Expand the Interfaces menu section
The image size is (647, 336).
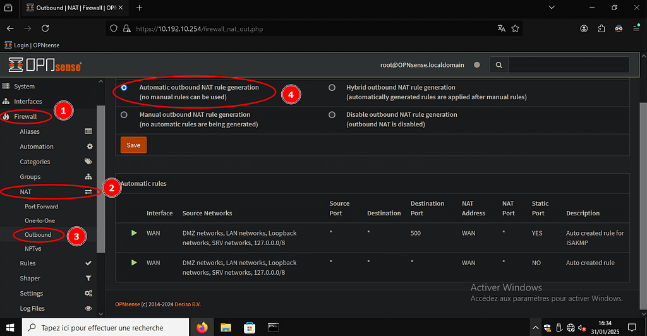[x=28, y=102]
